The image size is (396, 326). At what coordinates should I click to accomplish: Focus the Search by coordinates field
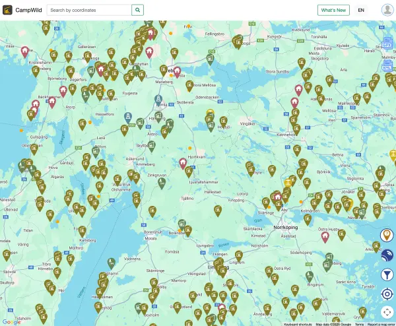(x=89, y=10)
